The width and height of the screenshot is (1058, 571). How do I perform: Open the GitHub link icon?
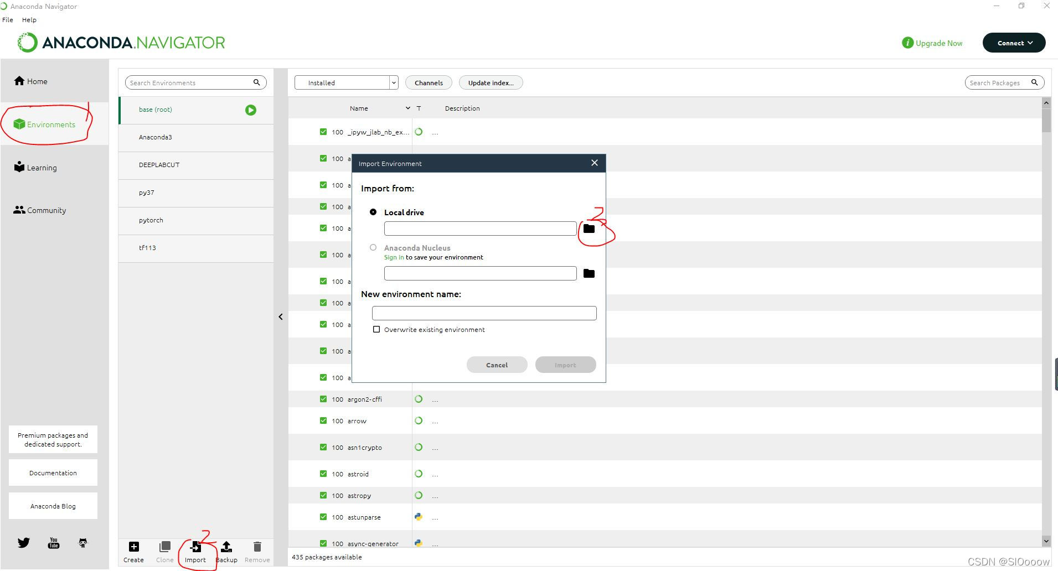click(83, 543)
